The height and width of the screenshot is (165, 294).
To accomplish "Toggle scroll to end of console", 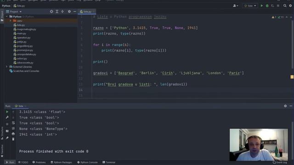I will (x=13, y=128).
